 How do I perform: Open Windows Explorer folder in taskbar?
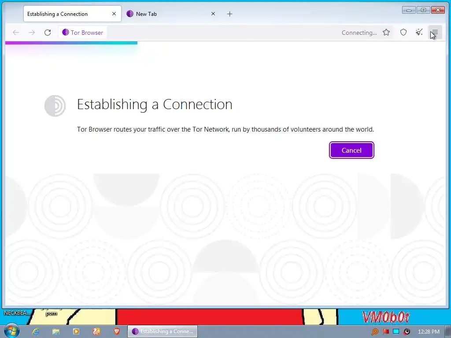click(x=56, y=331)
